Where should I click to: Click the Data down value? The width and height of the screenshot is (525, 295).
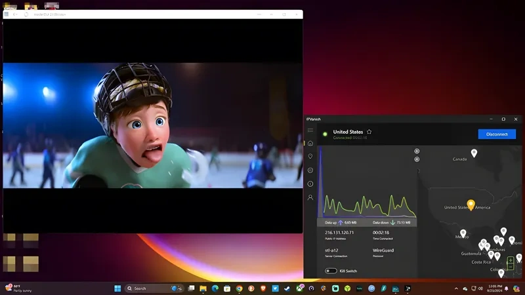tap(404, 222)
